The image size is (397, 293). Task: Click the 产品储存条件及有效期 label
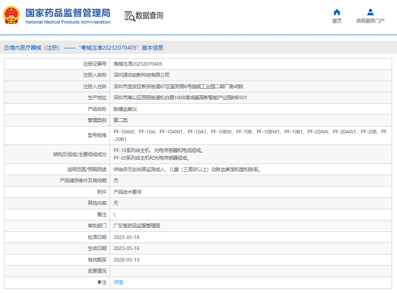click(x=83, y=181)
